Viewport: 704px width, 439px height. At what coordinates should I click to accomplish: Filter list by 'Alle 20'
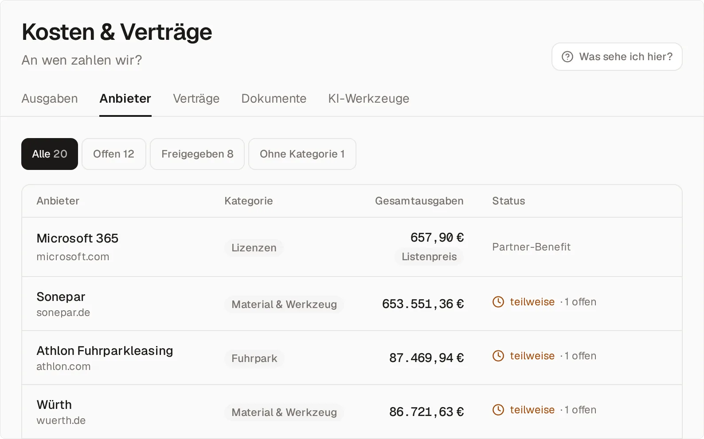point(50,154)
